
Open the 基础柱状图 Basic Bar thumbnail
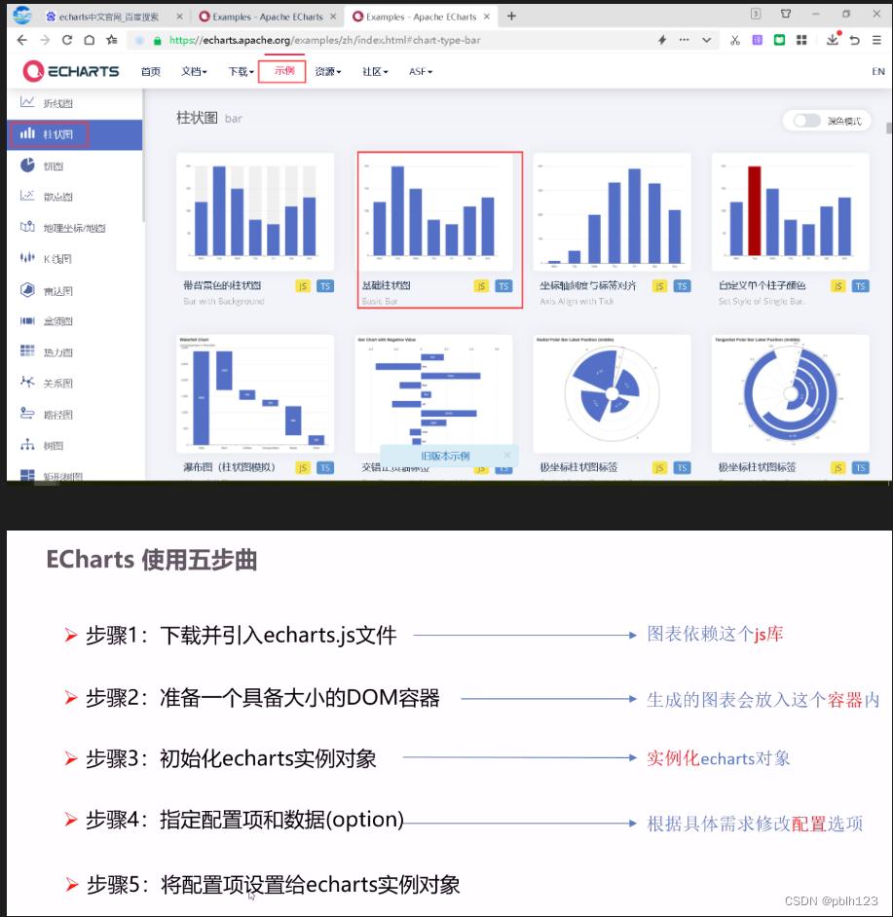pos(433,212)
